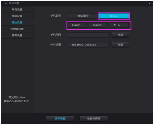
Task: Click the 手机型号 label
Action: (56, 16)
